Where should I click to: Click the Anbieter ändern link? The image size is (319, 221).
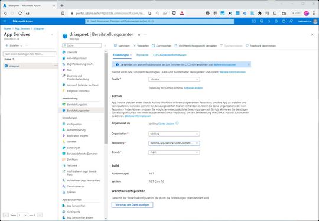coord(193,88)
